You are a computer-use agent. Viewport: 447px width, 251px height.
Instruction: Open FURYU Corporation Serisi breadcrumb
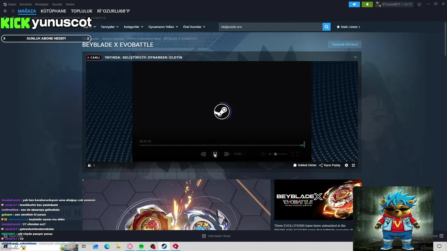(144, 39)
